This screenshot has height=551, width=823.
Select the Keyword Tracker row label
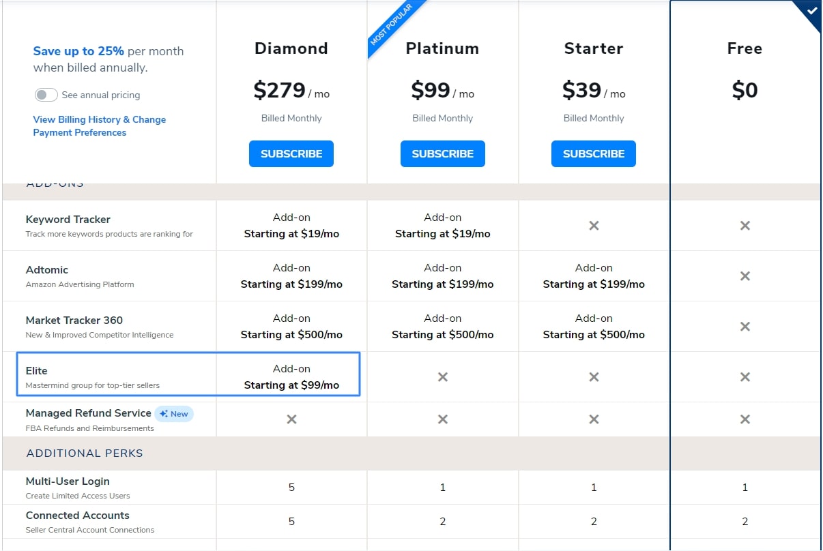(x=68, y=220)
